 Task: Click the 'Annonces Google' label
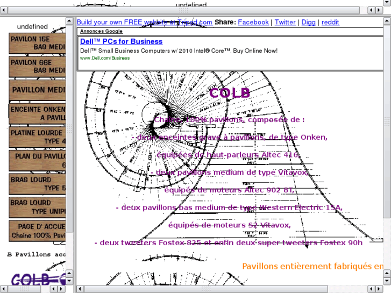[x=101, y=31]
